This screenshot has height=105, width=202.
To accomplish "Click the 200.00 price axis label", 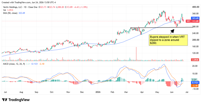I will coord(196,40).
